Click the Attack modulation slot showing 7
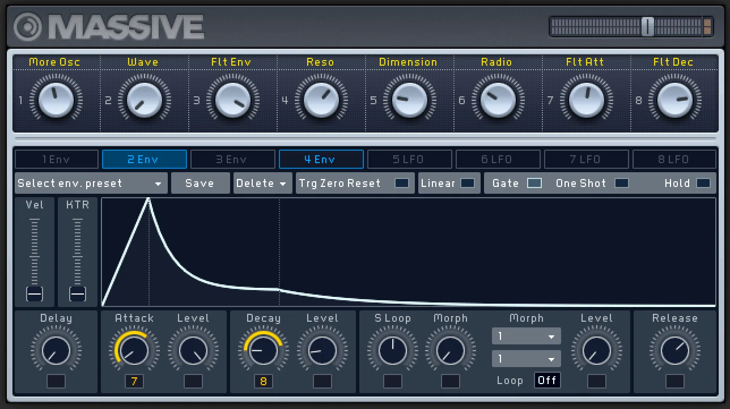730x409 pixels. (134, 381)
